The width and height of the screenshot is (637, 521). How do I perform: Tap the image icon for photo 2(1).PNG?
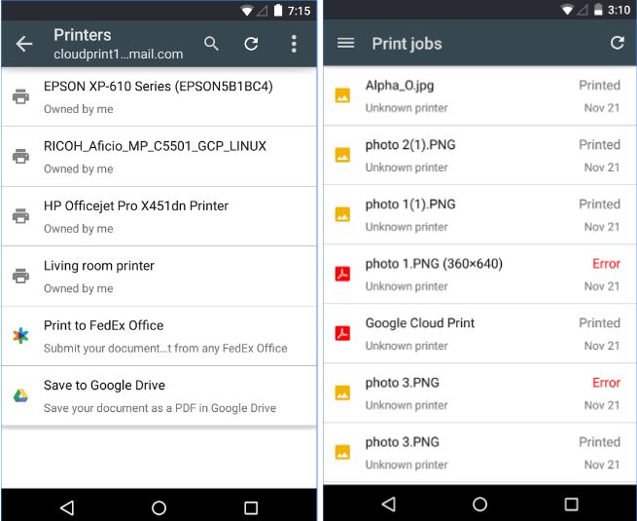tap(342, 156)
